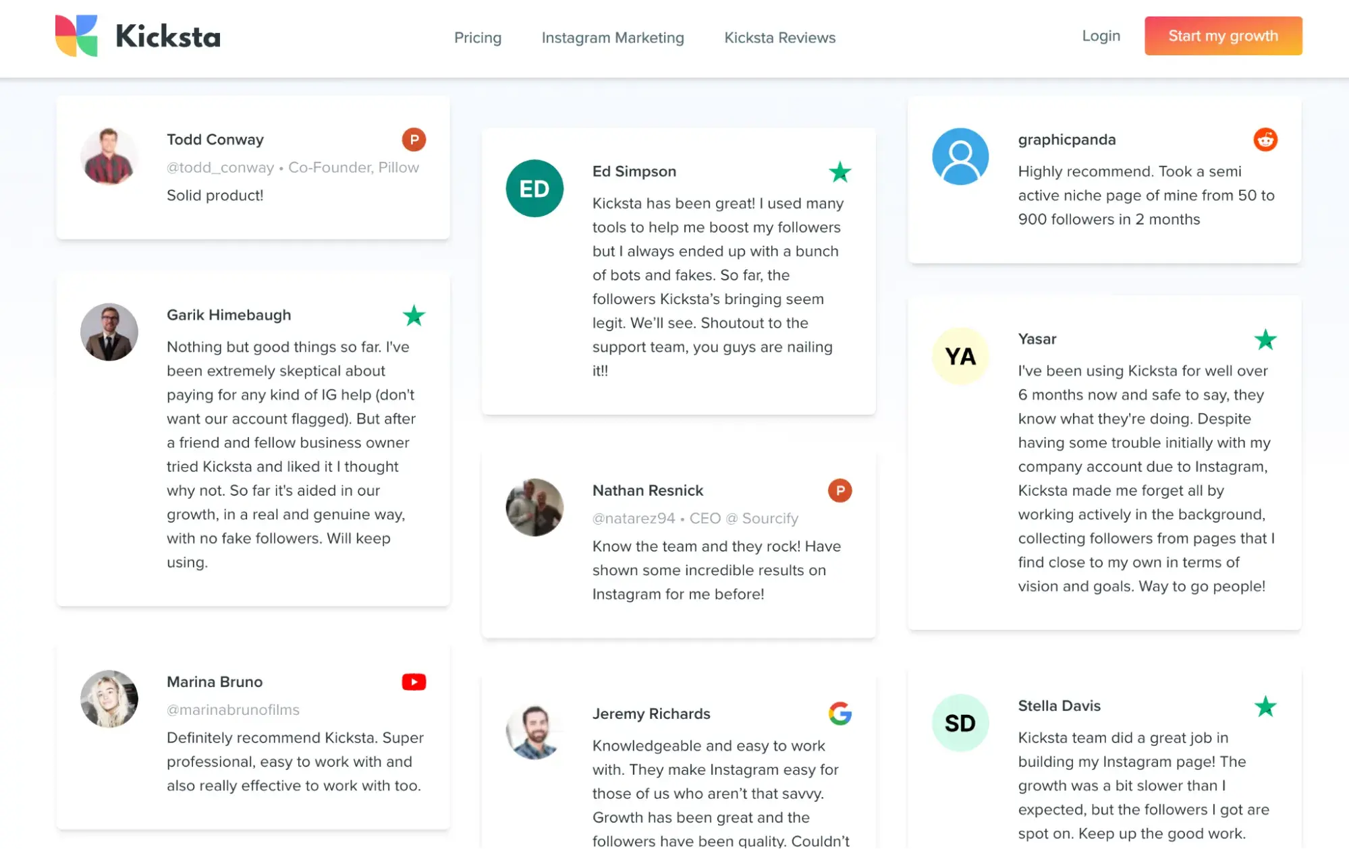Click Todd Conway's profile photo
1349x849 pixels.
pyautogui.click(x=109, y=156)
